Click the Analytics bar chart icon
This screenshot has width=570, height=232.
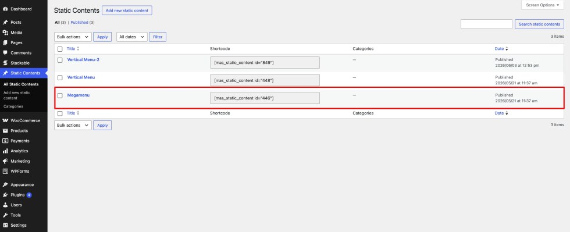(x=5, y=151)
